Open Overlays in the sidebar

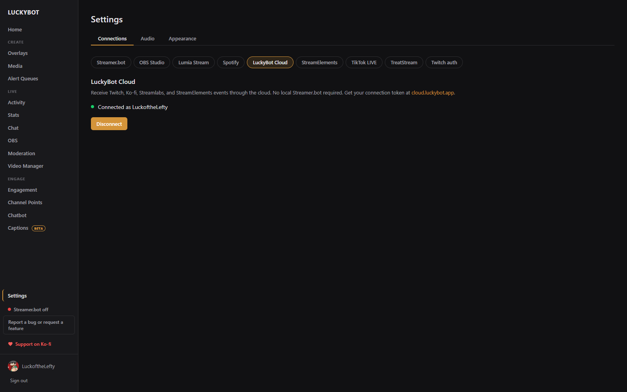(18, 53)
